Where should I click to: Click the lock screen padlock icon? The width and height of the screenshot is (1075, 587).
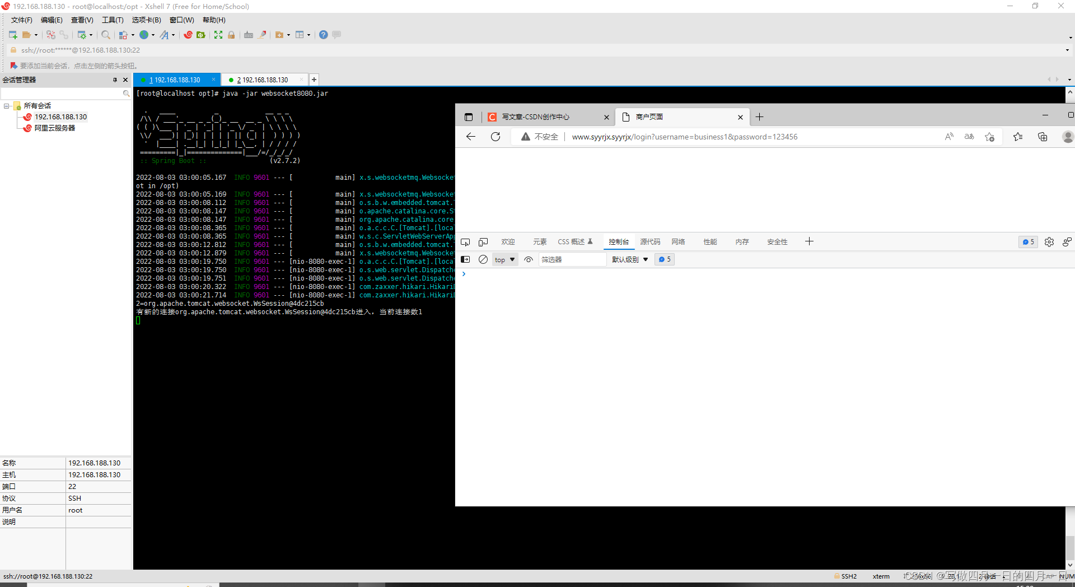231,35
